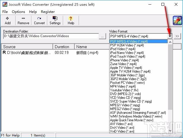The image size is (183, 138).
Task: Click the format list scrollbar thumb
Action: [x=170, y=77]
